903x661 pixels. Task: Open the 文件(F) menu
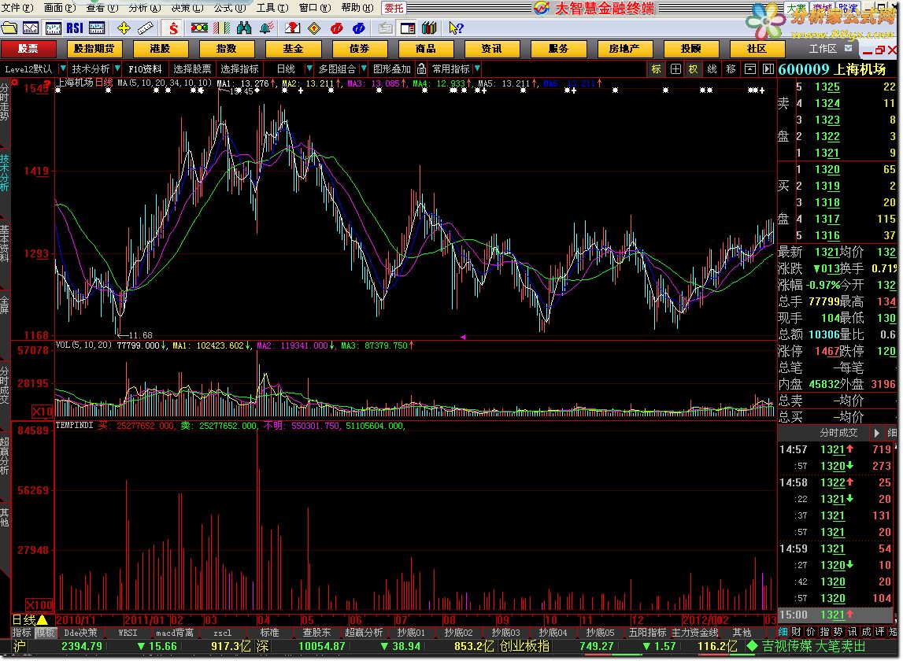pyautogui.click(x=17, y=8)
